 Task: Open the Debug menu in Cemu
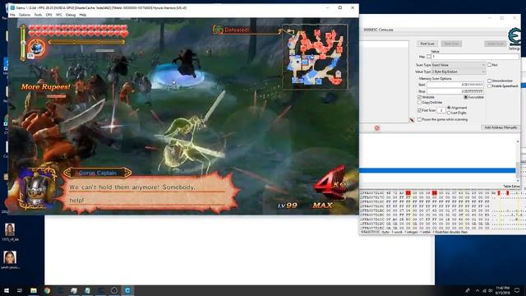click(x=71, y=15)
